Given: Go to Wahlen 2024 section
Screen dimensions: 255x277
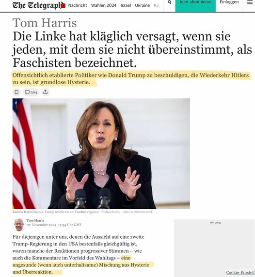Looking at the screenshot, I should [x=104, y=5].
